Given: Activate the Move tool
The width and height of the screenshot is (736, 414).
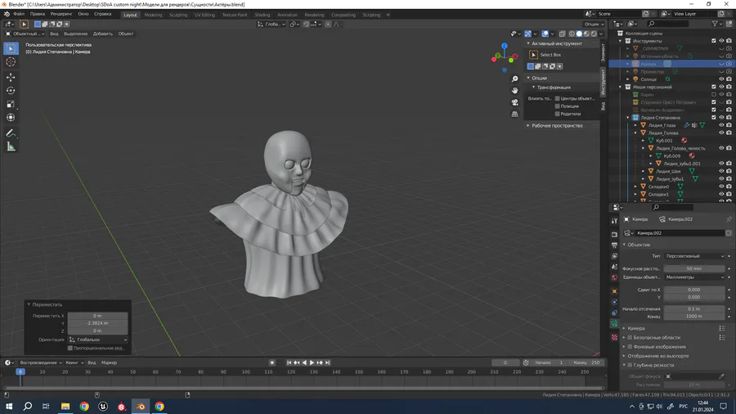Looking at the screenshot, I should click(11, 78).
